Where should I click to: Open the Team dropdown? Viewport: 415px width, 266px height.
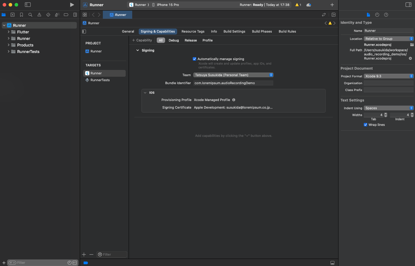233,75
